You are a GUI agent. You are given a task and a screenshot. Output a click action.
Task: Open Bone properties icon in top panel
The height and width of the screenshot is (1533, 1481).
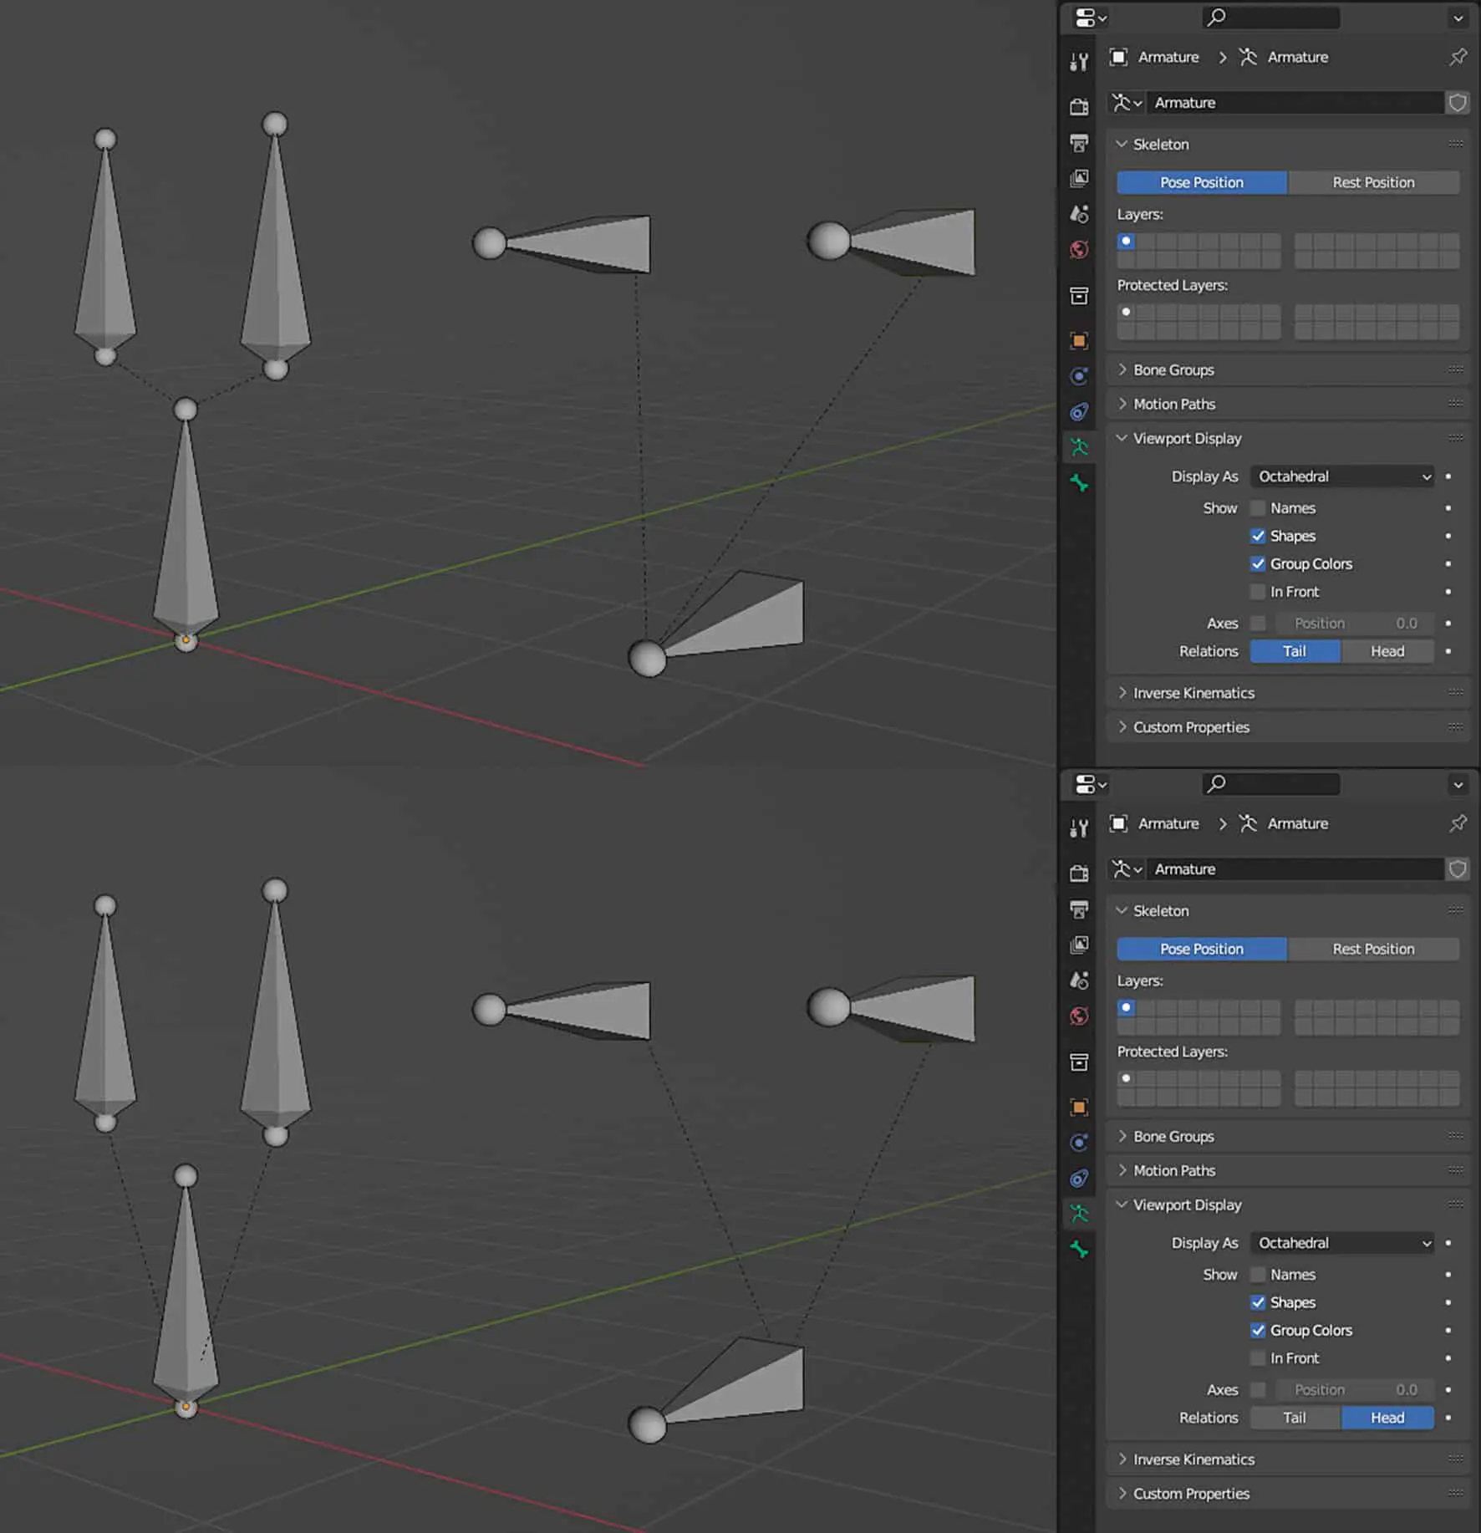click(x=1079, y=483)
